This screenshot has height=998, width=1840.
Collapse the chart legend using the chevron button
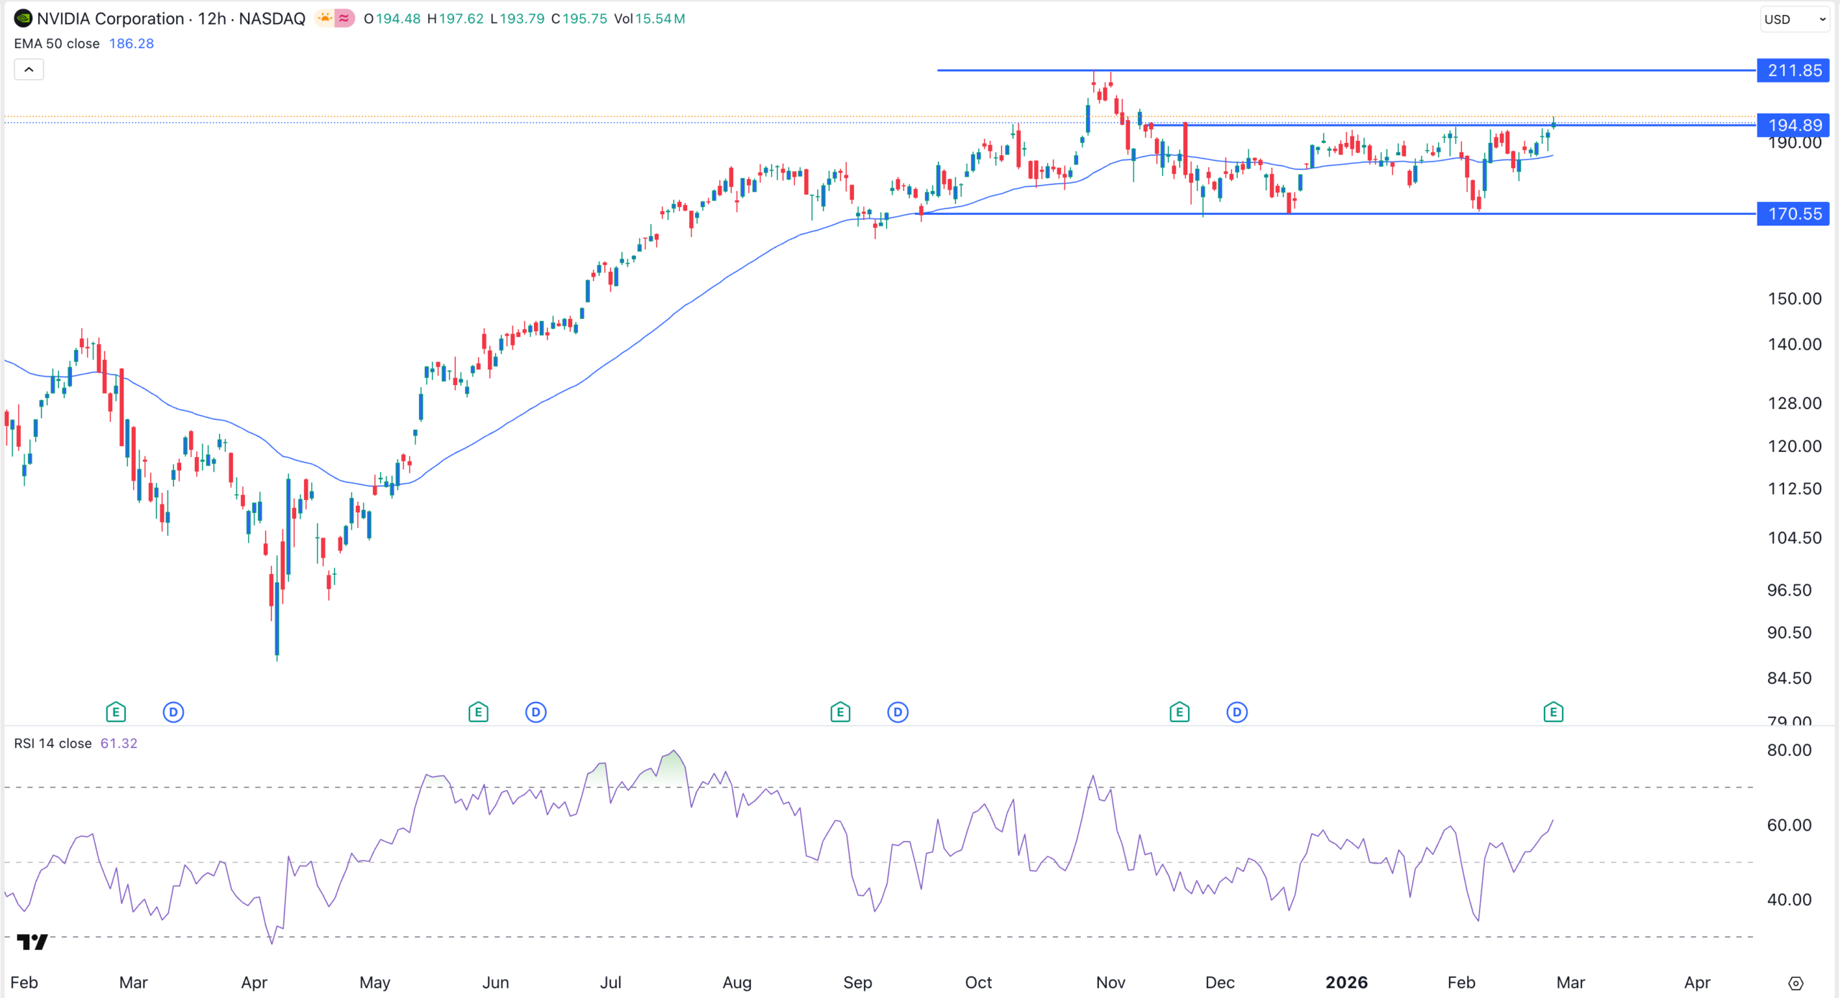tap(29, 69)
